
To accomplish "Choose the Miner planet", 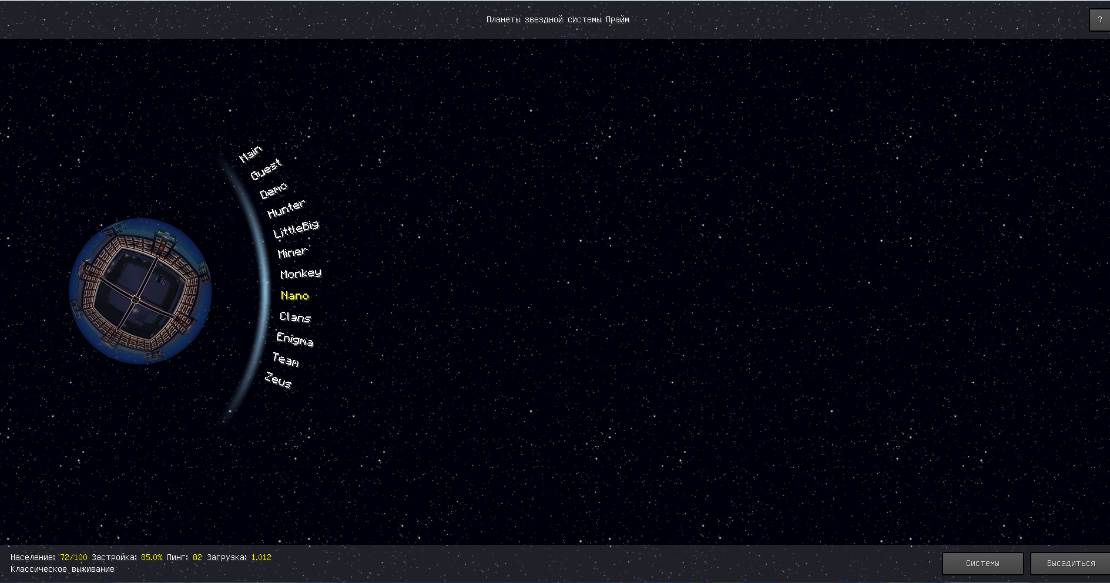I will (293, 252).
